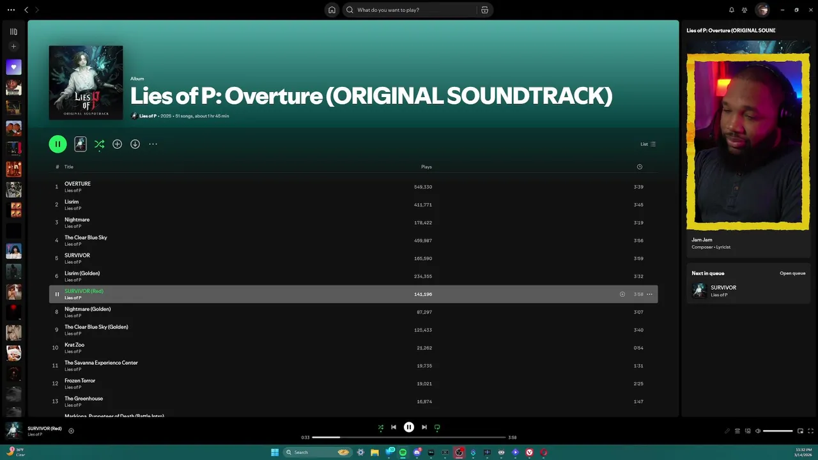Open the three-dot app menu at top-left
Viewport: 818px width, 460px height.
point(11,10)
